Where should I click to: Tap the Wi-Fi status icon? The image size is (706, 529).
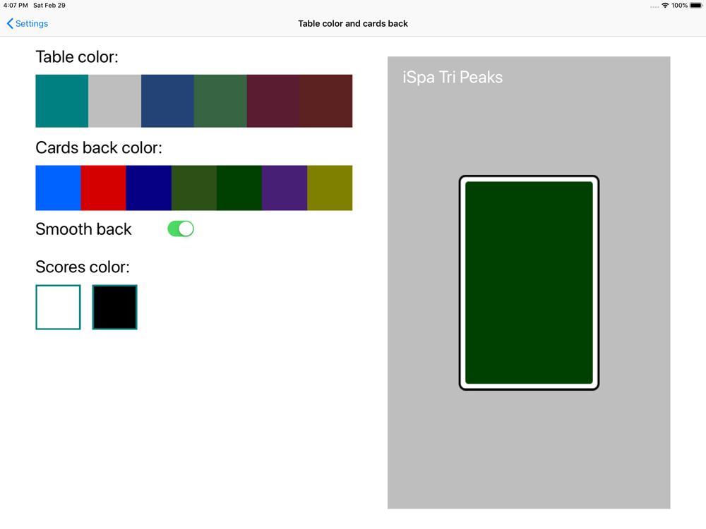point(665,6)
